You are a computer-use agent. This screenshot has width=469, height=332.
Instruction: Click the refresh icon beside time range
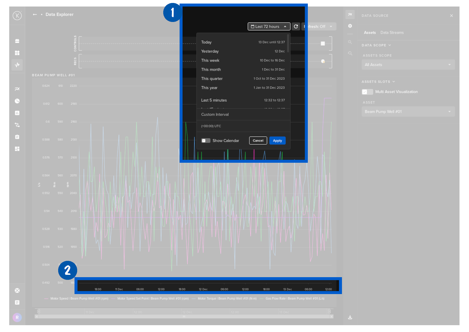point(296,26)
